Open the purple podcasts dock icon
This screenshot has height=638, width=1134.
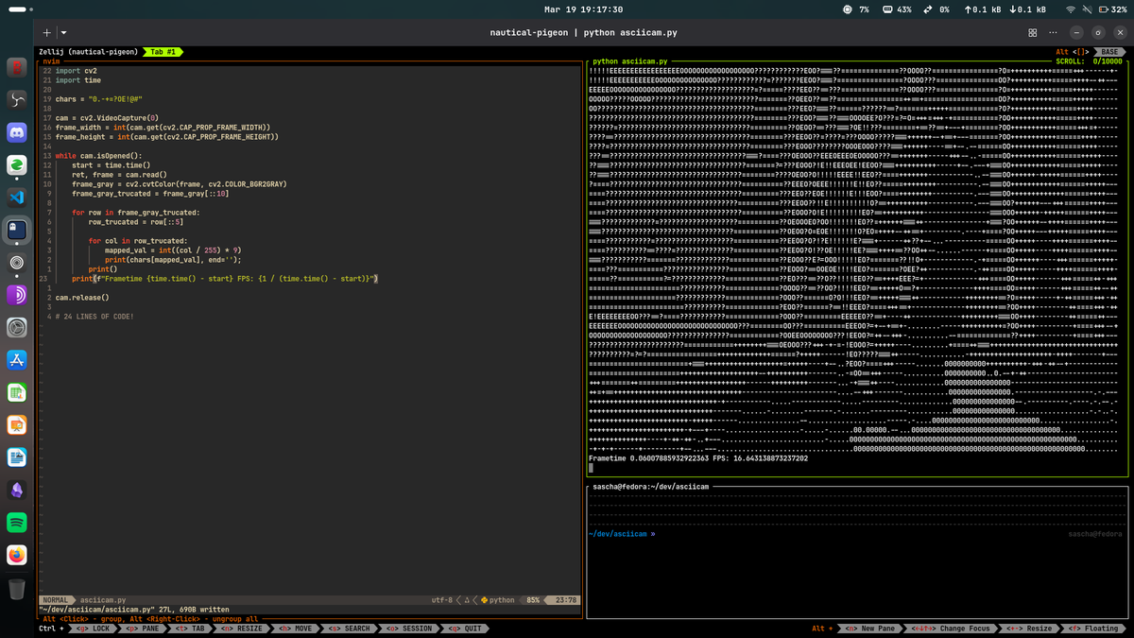17,295
